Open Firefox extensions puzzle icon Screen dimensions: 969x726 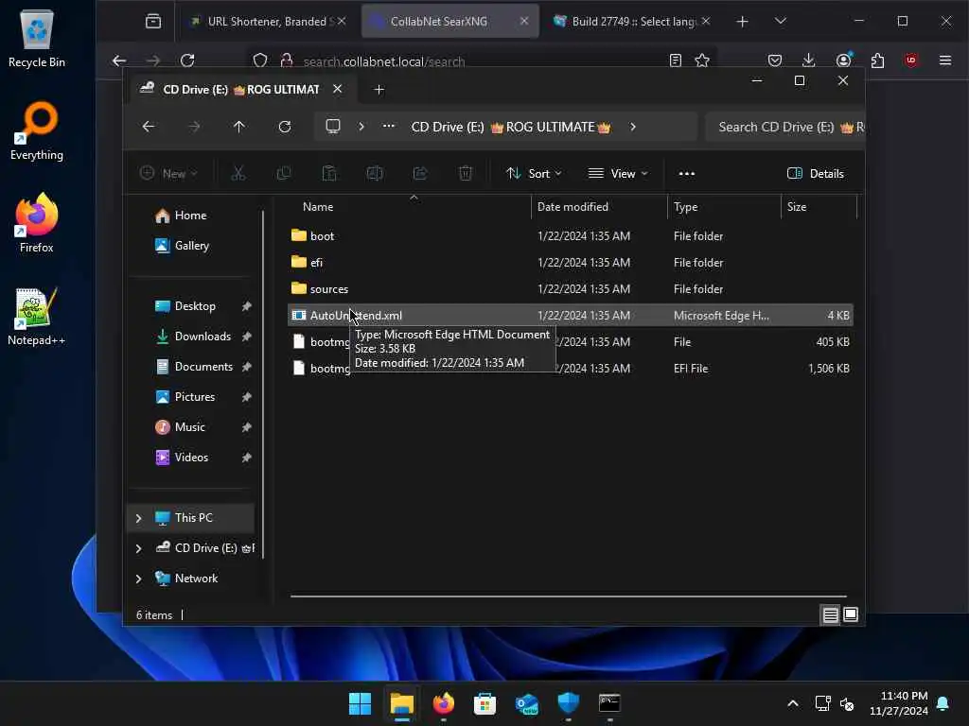877,60
